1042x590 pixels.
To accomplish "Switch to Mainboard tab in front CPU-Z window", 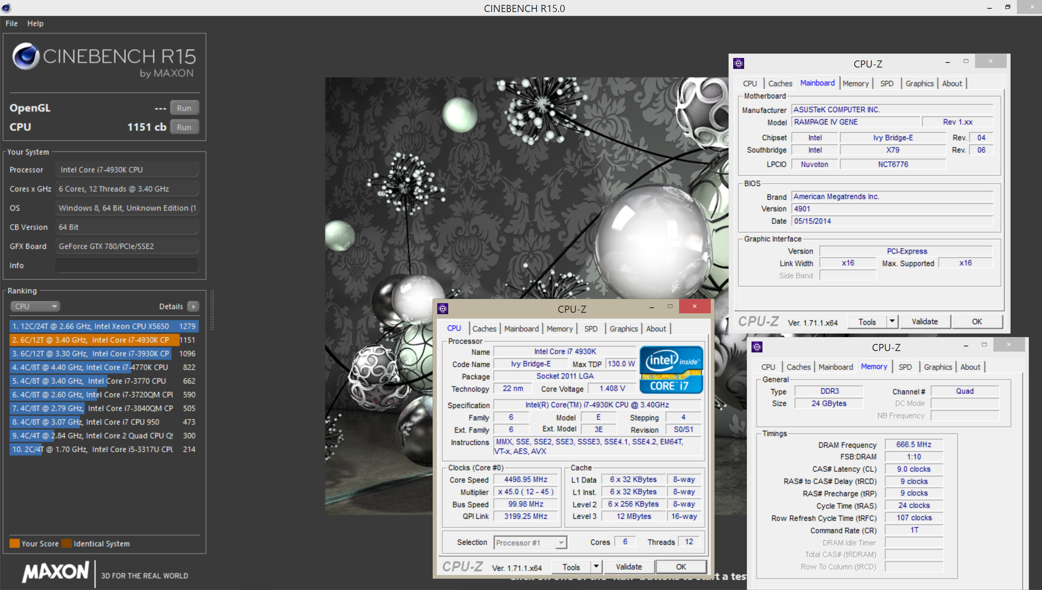I will pos(521,329).
